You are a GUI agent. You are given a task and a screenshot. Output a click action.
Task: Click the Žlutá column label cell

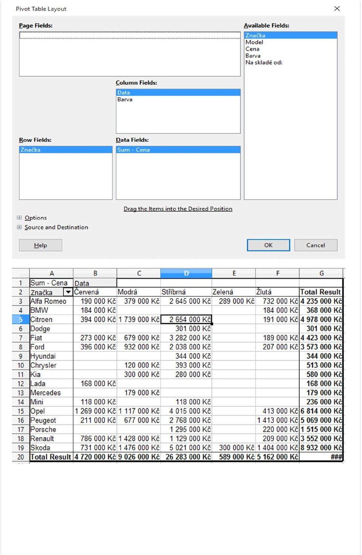click(278, 292)
